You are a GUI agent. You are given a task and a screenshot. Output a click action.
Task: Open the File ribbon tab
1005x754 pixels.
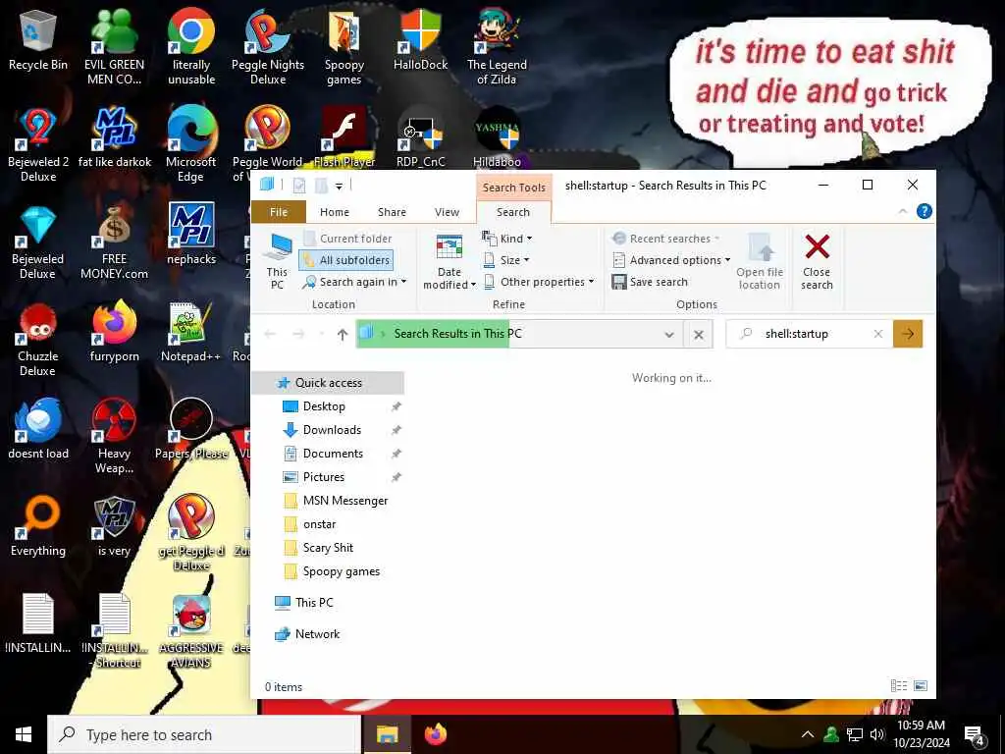278,212
